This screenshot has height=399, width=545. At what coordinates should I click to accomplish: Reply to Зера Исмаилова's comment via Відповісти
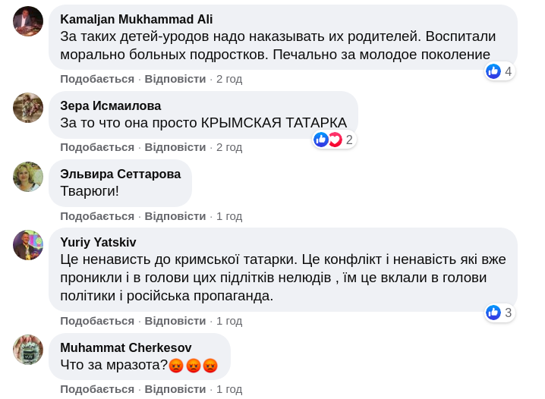(175, 147)
